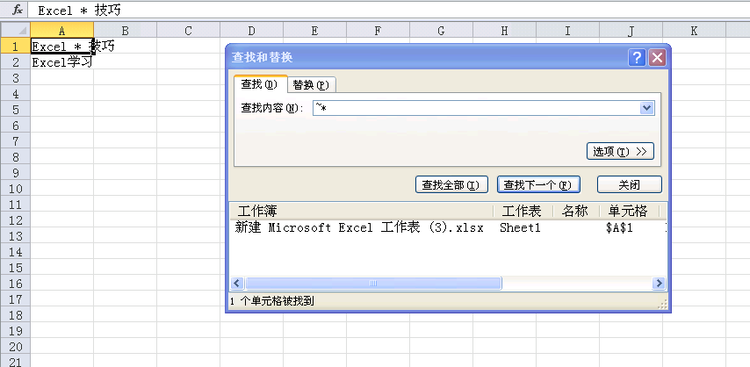Select cell A2 containing Excel学习
Image resolution: width=750 pixels, height=367 pixels.
coord(61,61)
